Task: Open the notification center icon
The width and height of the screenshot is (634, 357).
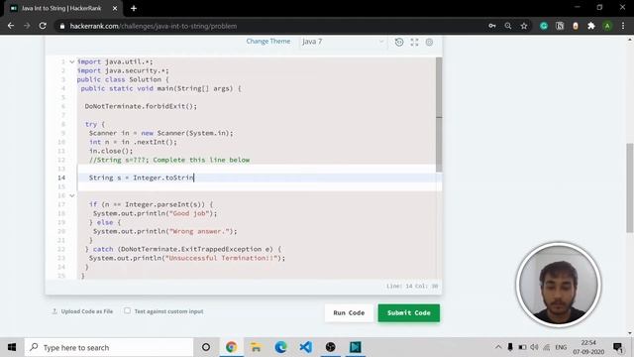Action: click(x=617, y=347)
